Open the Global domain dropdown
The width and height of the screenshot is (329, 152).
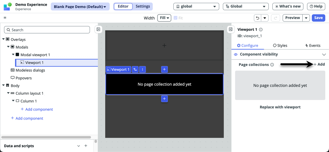(246, 6)
